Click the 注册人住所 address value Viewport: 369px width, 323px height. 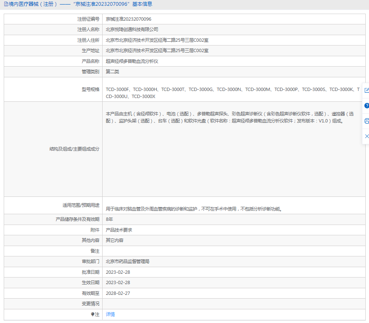pos(157,40)
